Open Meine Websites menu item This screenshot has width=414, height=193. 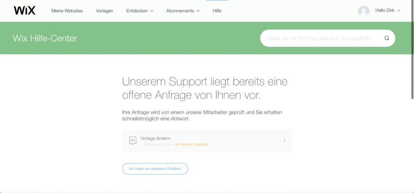coord(67,11)
